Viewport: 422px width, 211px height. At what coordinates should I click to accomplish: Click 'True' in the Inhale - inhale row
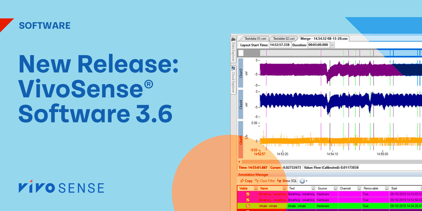tap(366, 206)
